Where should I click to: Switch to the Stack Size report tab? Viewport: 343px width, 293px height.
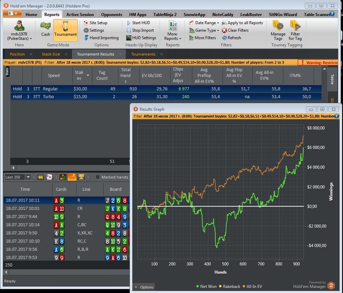coord(51,54)
